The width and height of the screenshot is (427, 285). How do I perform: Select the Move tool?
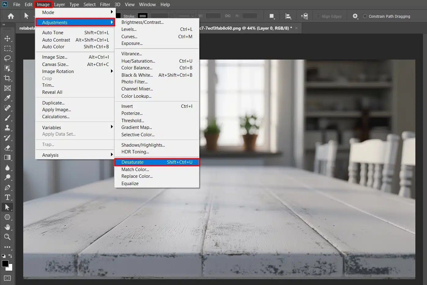pyautogui.click(x=7, y=38)
